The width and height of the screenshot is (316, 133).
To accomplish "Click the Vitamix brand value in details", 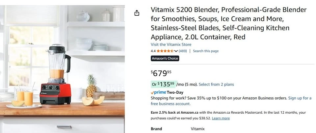I will (x=197, y=129).
